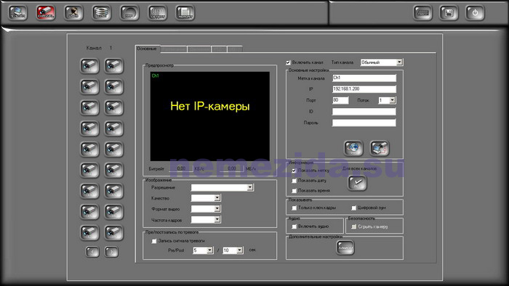Select channel 18 camera button
509x286 pixels.
(x=114, y=232)
